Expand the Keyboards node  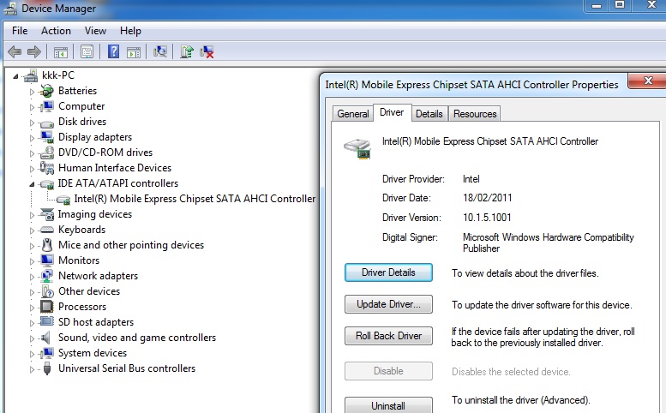click(32, 230)
